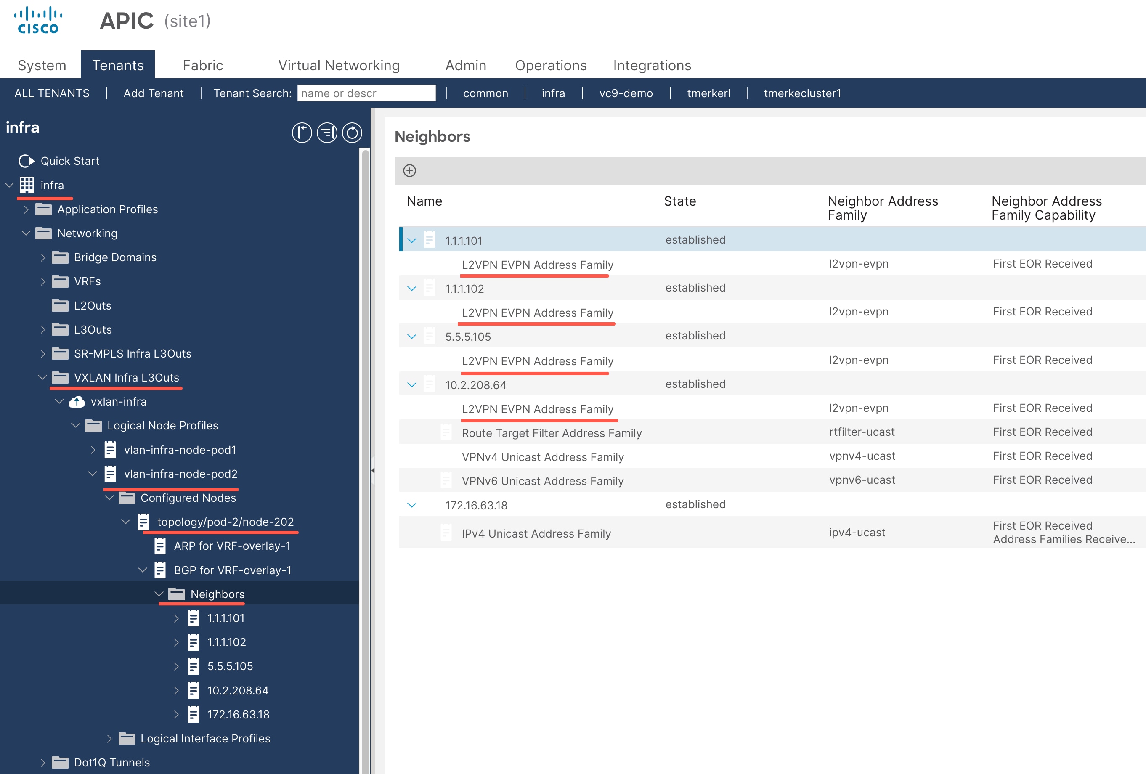The width and height of the screenshot is (1146, 774).
Task: Select topology/pod-2/node-202 tree item
Action: click(225, 522)
